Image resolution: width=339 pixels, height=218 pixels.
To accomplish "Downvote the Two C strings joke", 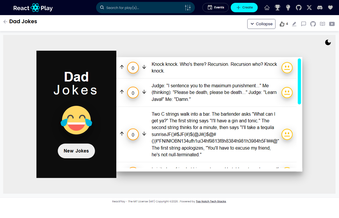I will pos(144,134).
